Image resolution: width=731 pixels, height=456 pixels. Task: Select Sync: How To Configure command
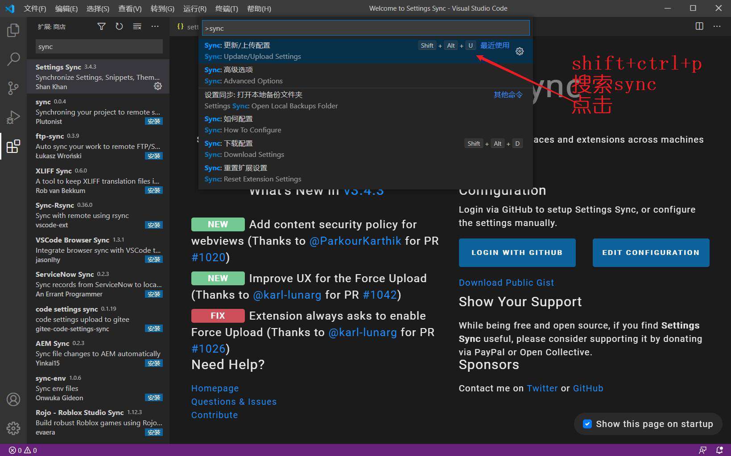[365, 124]
